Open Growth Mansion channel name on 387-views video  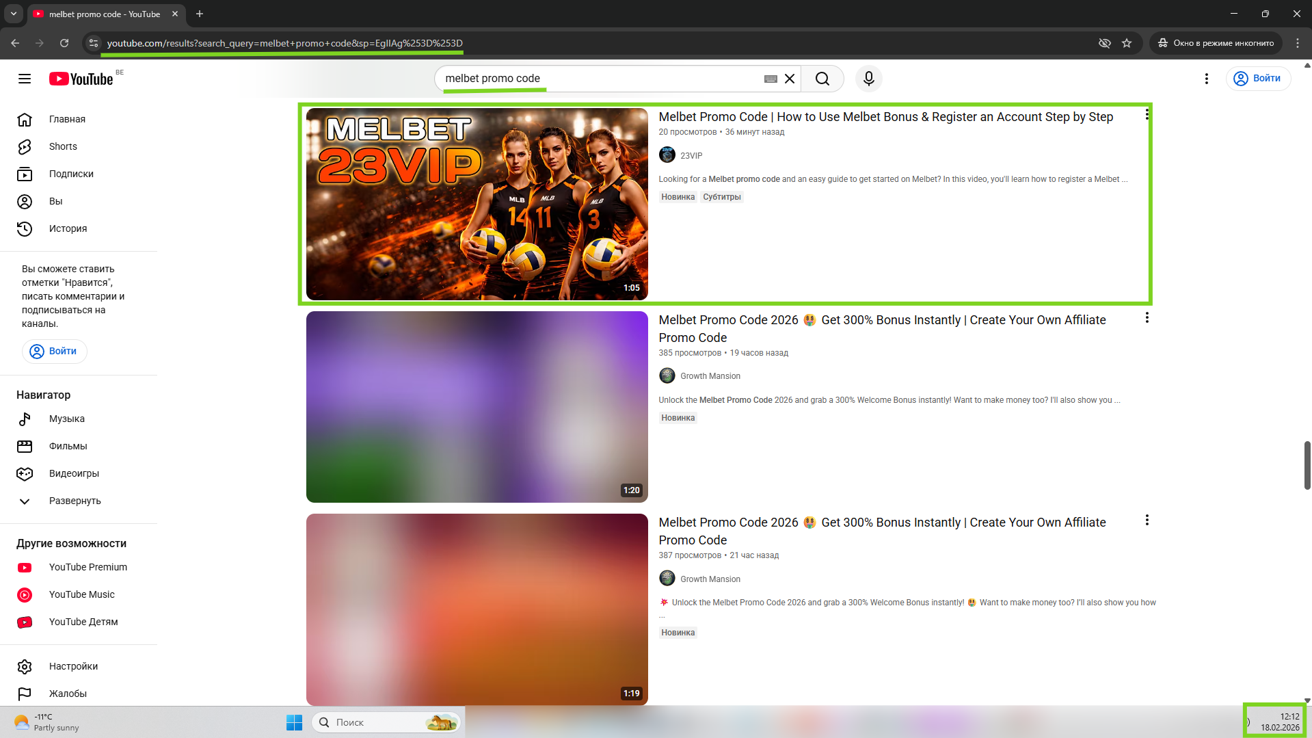point(710,579)
